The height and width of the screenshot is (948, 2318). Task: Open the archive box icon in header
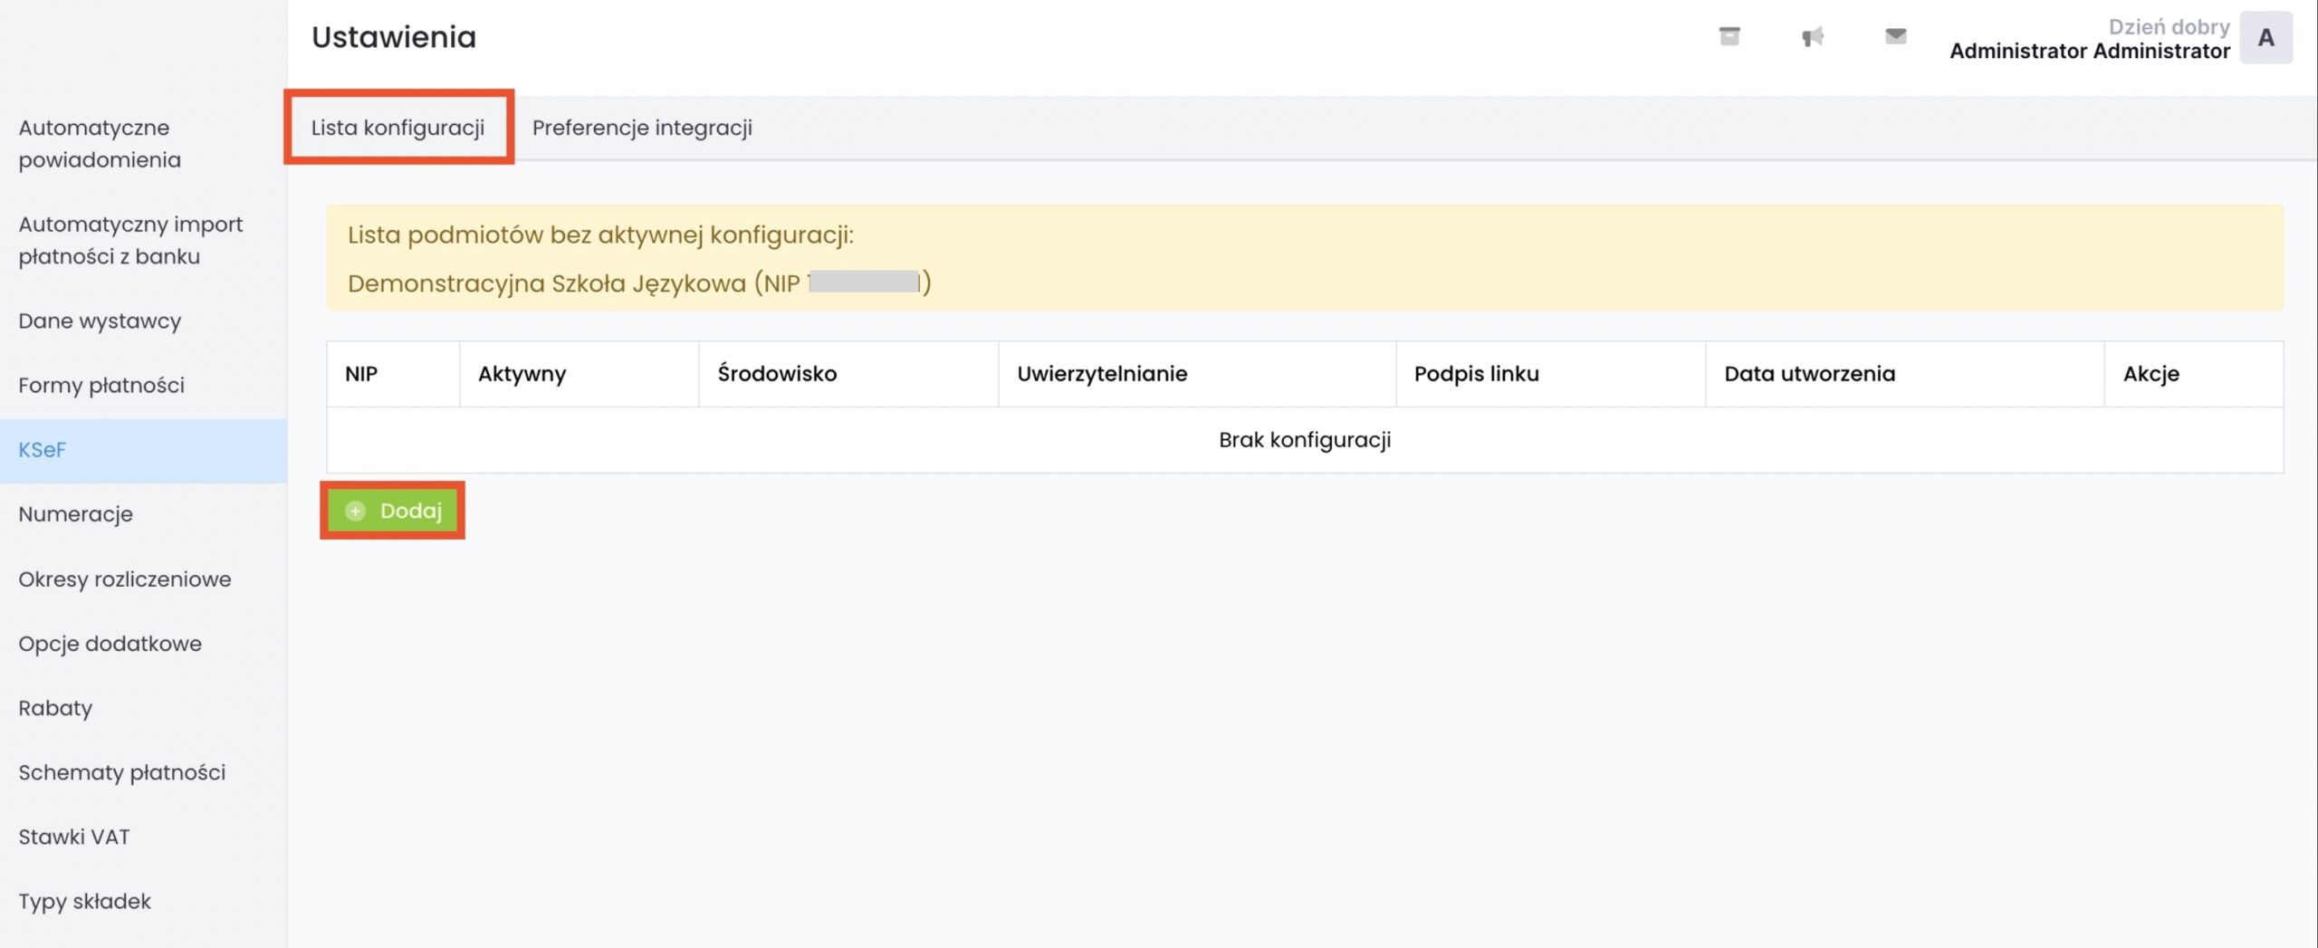pos(1729,36)
